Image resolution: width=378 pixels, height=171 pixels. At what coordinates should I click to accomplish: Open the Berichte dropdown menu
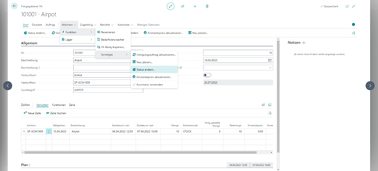(107, 25)
